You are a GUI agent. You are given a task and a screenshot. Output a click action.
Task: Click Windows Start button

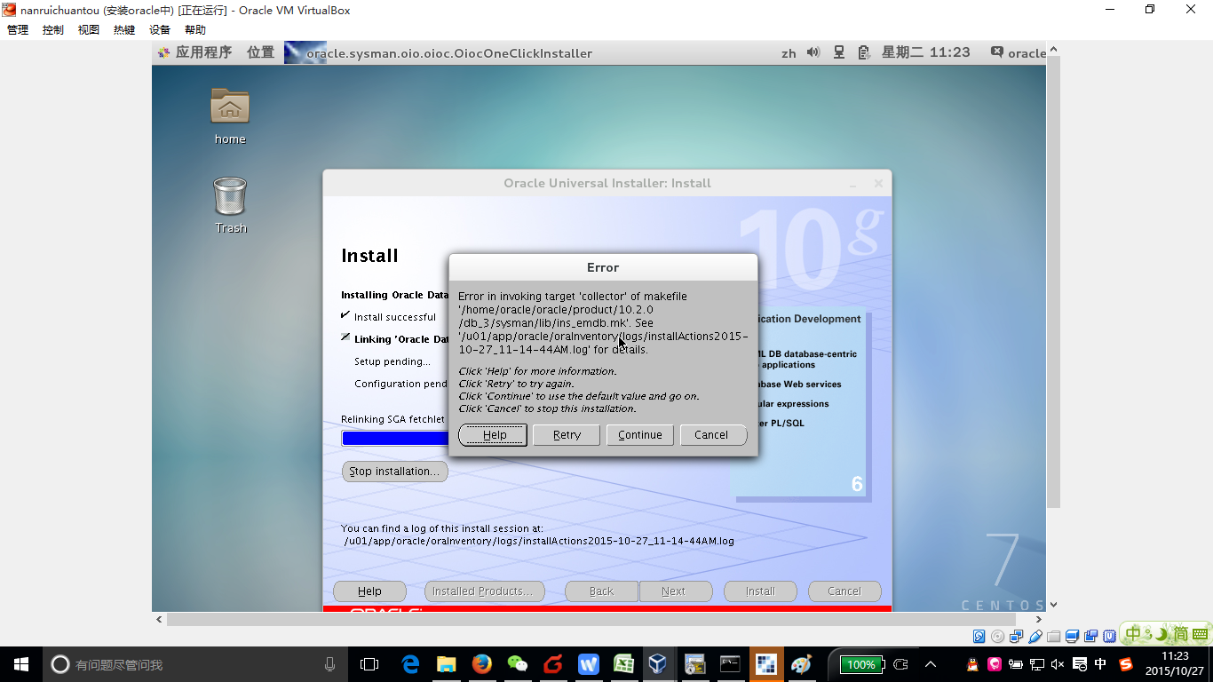(x=20, y=664)
